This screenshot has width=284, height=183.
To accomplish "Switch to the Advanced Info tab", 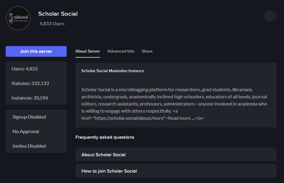I will [121, 51].
